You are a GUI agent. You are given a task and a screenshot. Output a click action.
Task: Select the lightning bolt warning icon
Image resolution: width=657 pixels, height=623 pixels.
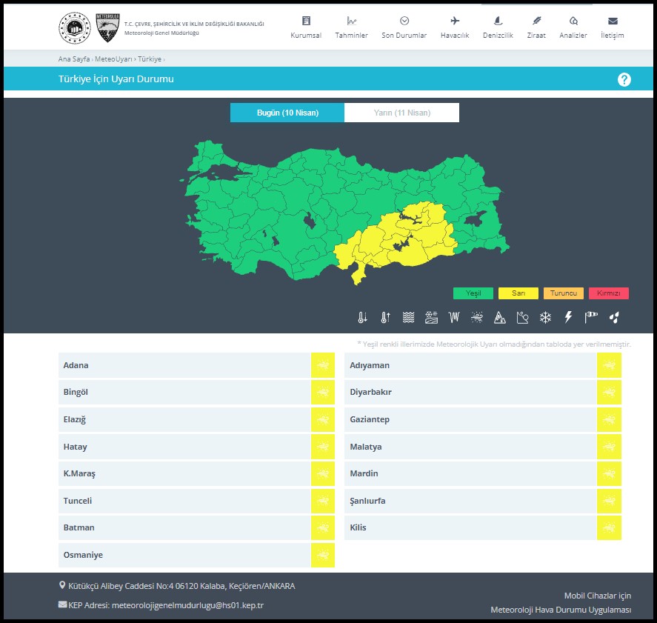pyautogui.click(x=568, y=318)
